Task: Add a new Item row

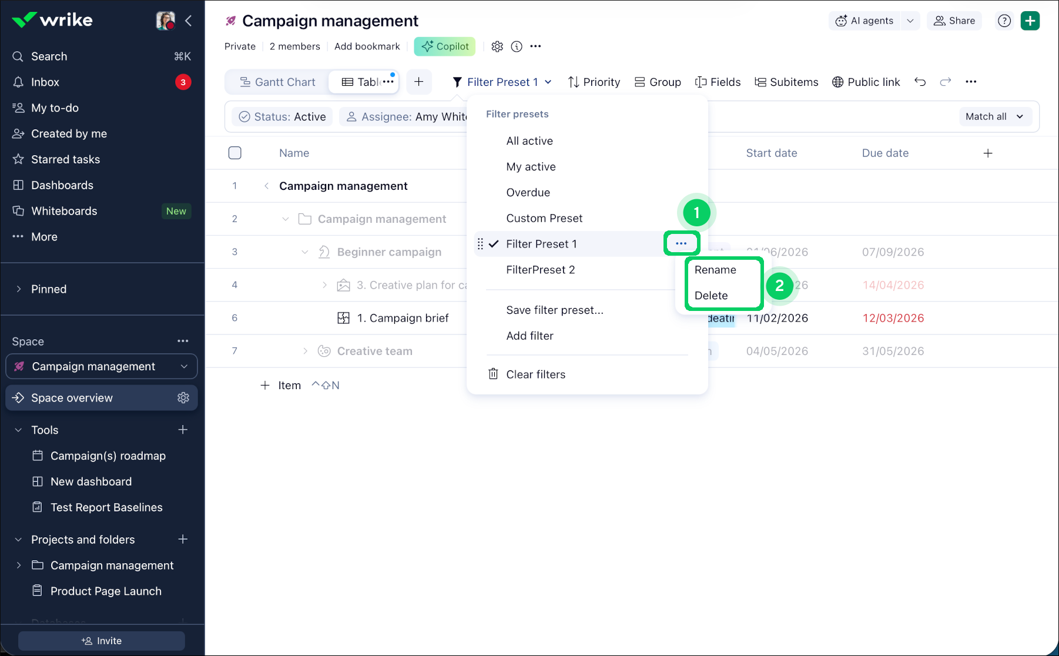Action: coord(281,385)
